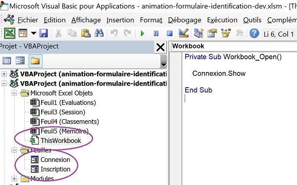Select Feuil5 (Memoire) in the tree
297x185 pixels.
click(64, 131)
